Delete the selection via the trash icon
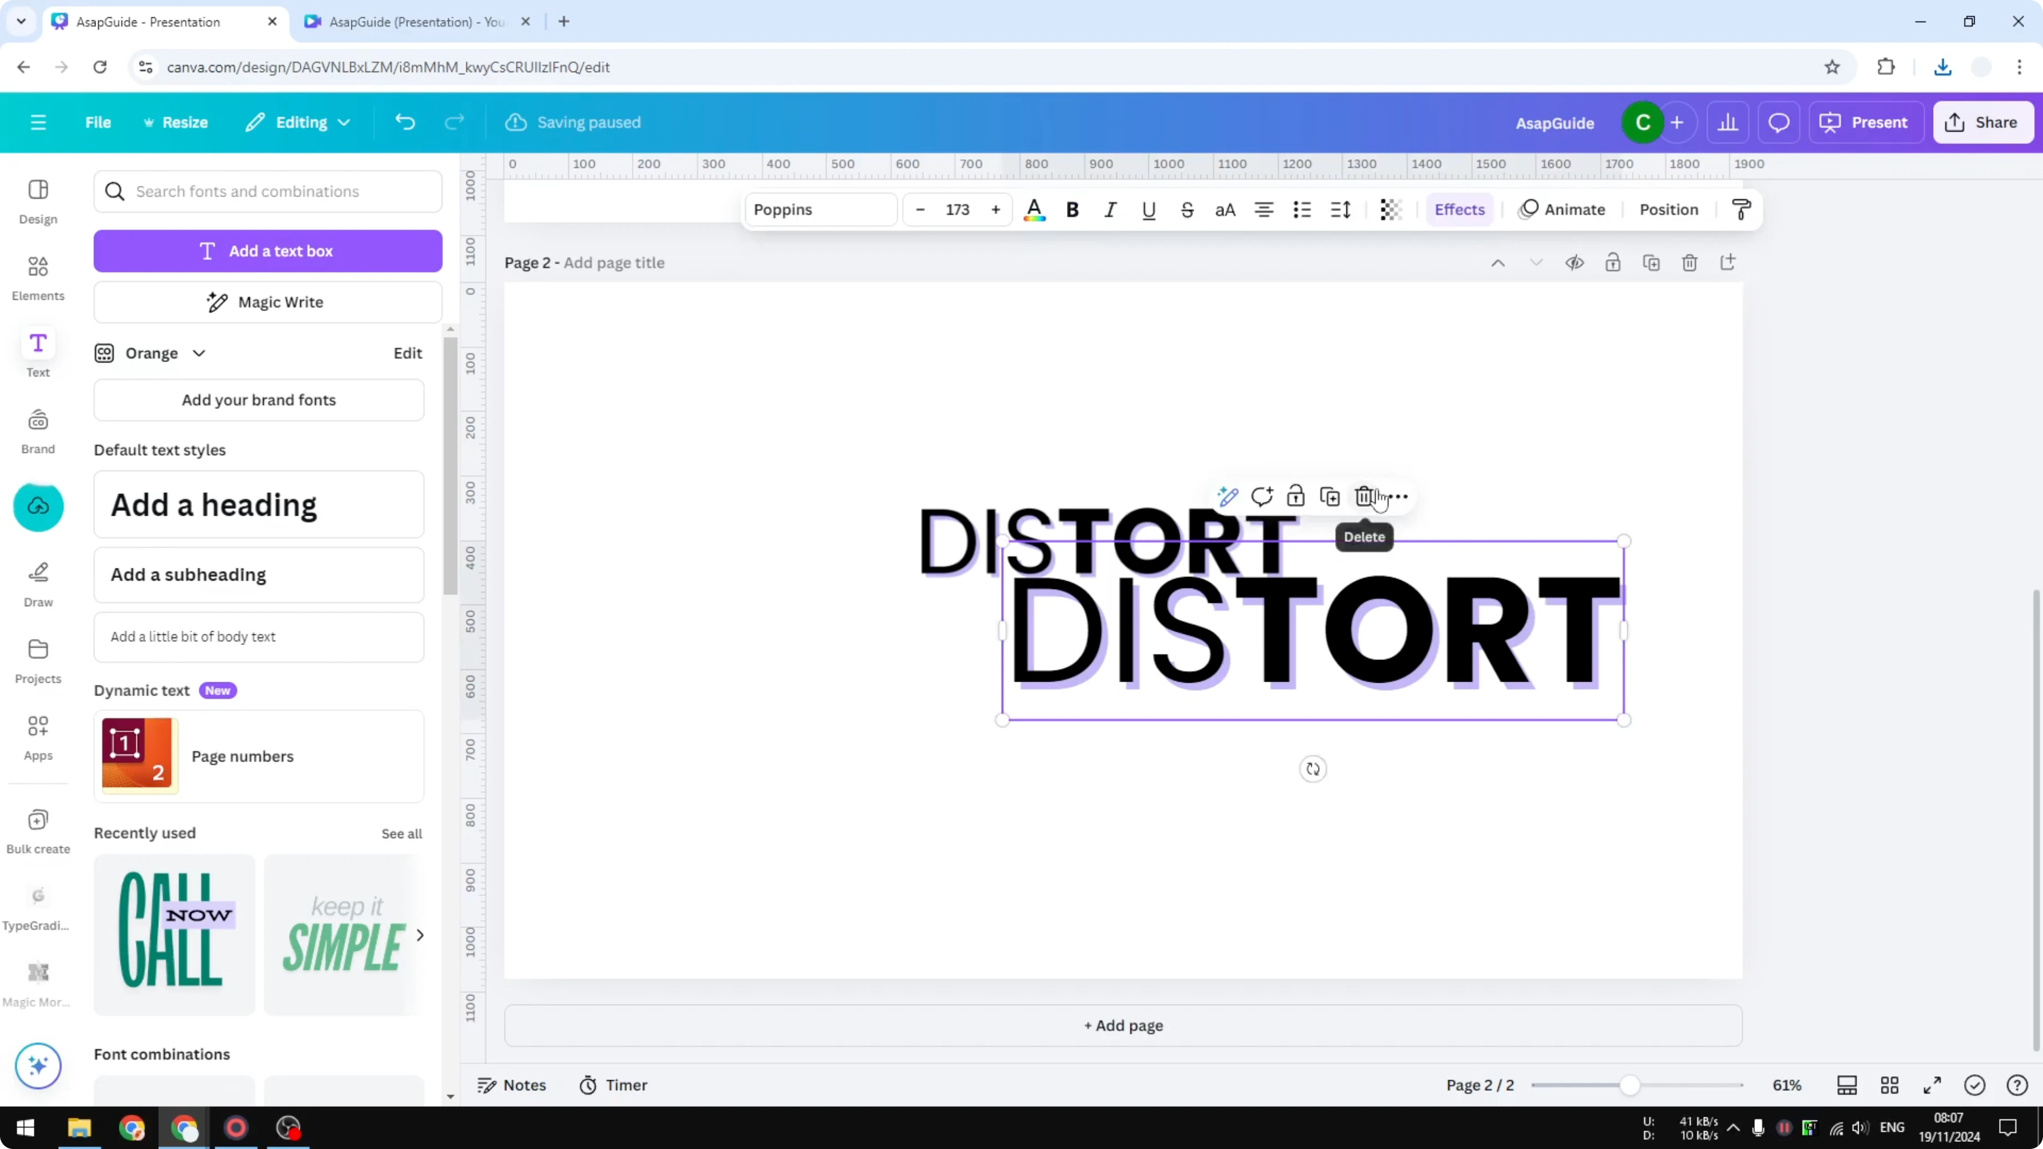 (x=1366, y=496)
